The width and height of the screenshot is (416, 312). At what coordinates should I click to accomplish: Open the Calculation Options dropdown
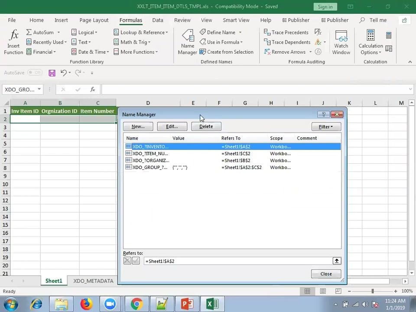point(370,42)
